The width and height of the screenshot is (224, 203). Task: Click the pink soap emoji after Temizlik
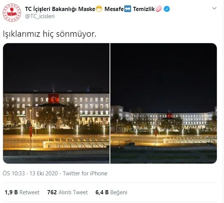[159, 9]
